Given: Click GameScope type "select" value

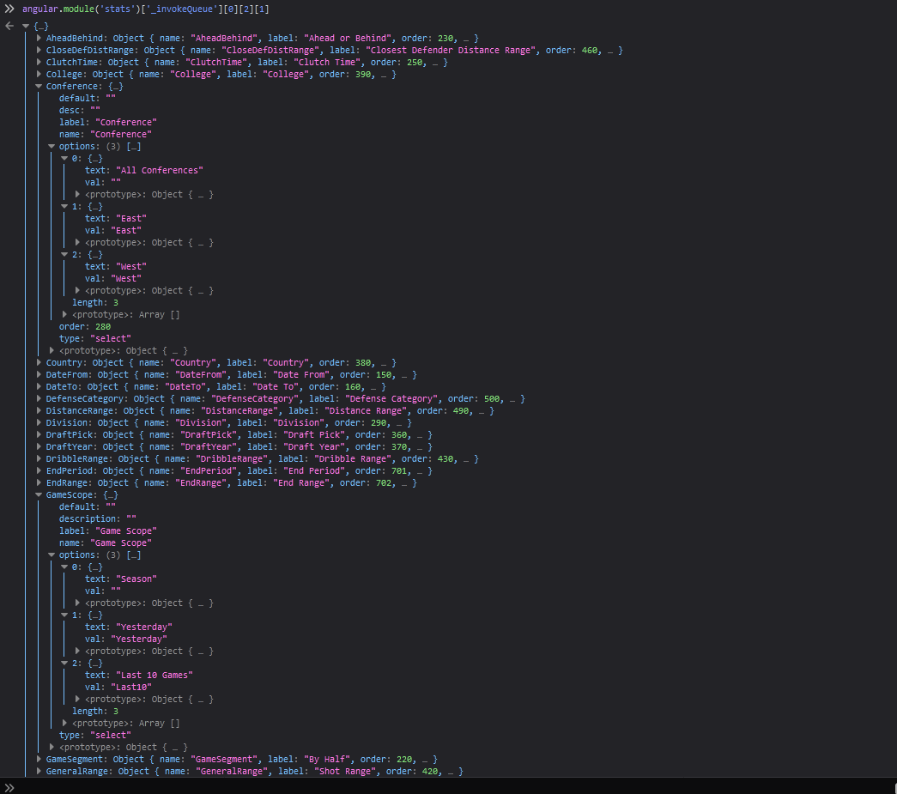Looking at the screenshot, I should (111, 735).
